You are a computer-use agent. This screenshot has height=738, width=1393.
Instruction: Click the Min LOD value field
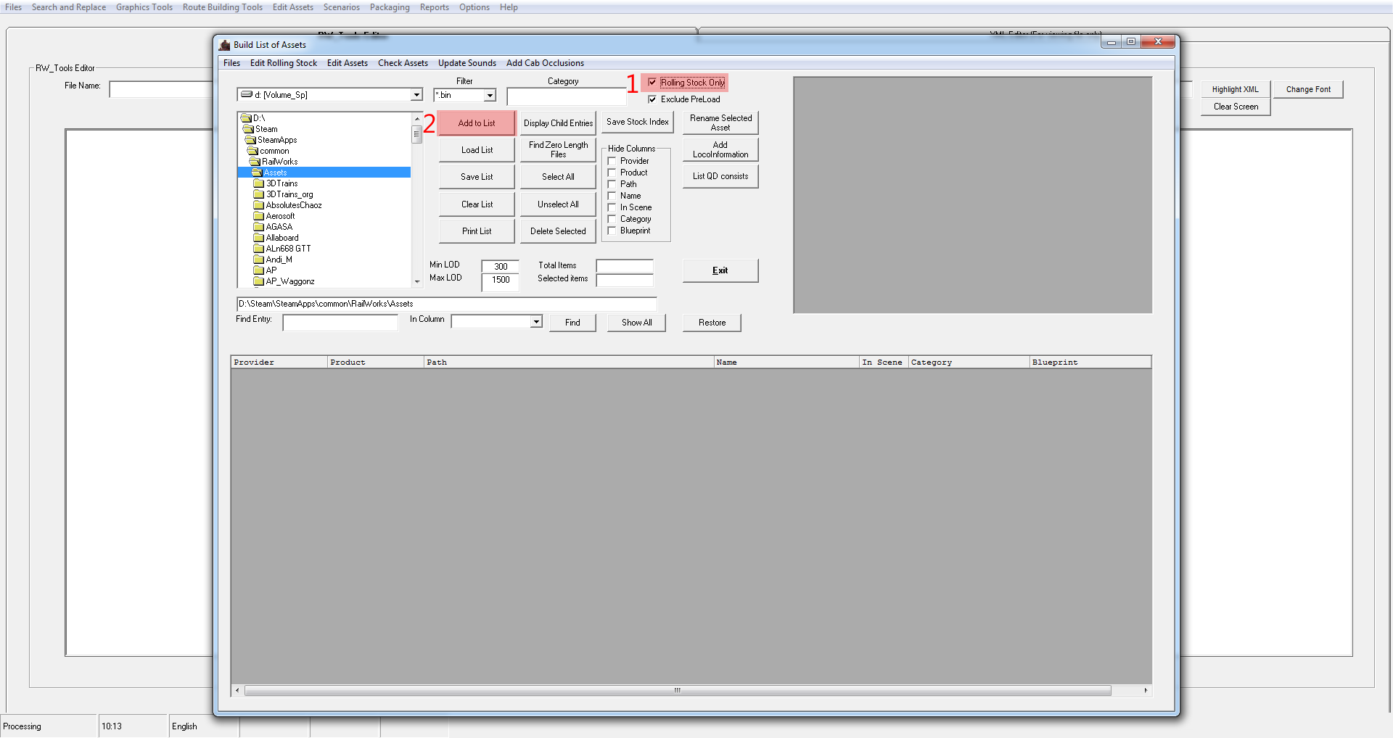tap(501, 267)
